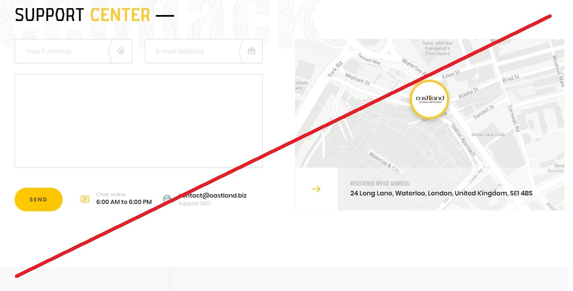
Task: Click the 24 Long Lane address text
Action: pyautogui.click(x=441, y=193)
